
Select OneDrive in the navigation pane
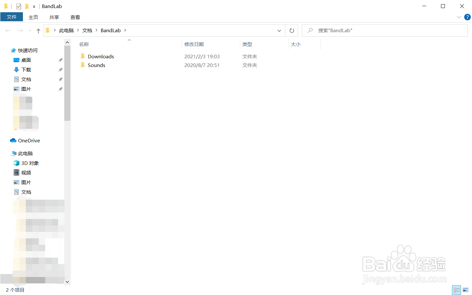click(29, 140)
